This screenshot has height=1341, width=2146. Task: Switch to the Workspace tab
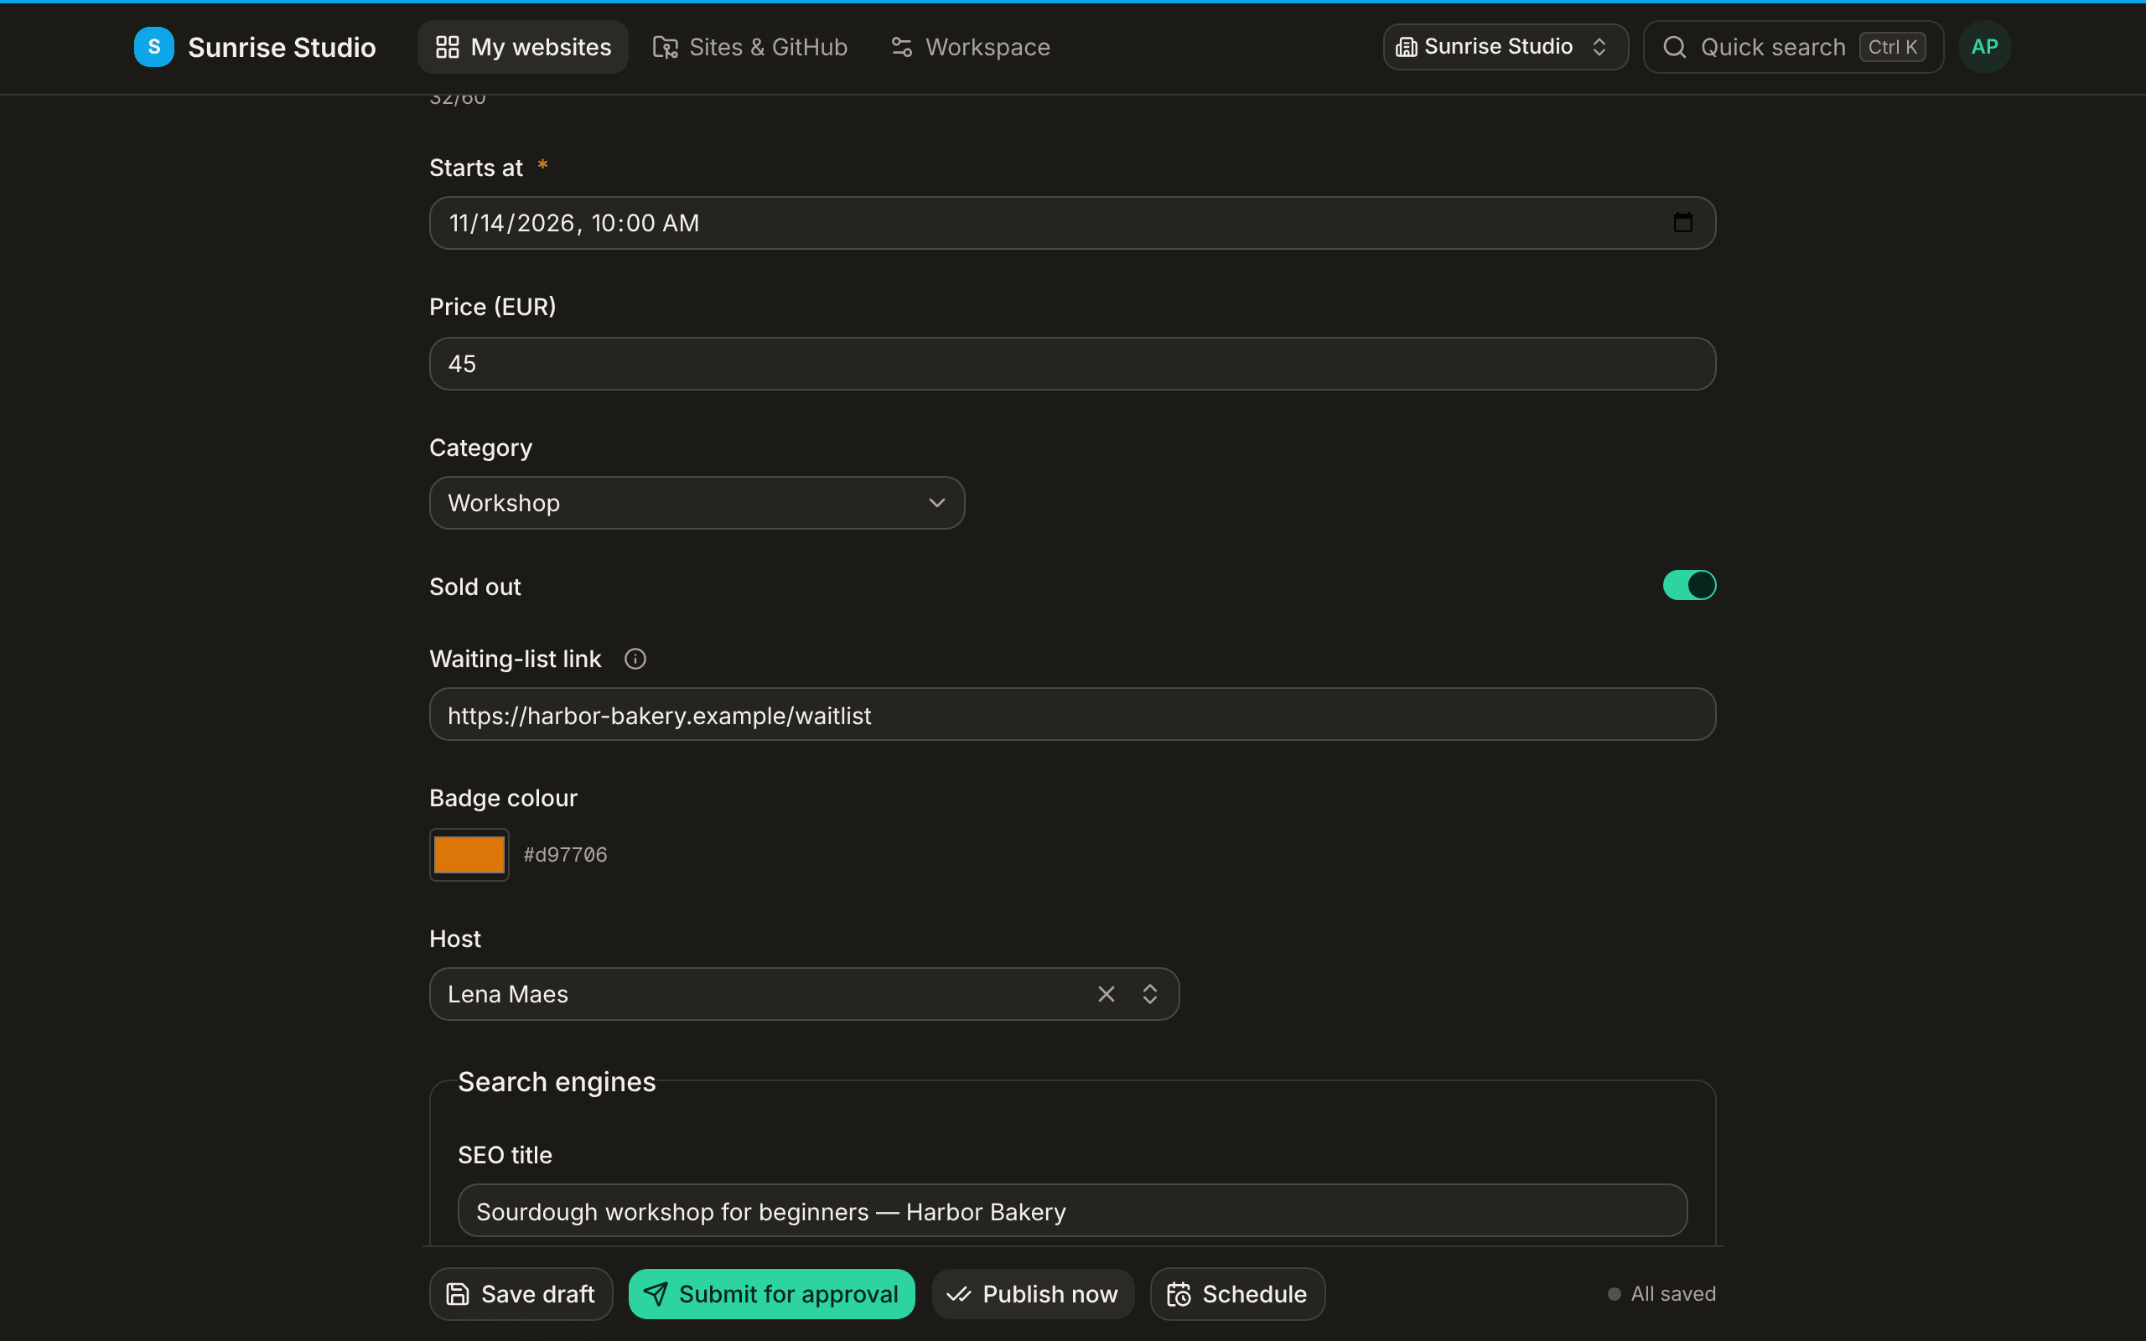click(970, 47)
